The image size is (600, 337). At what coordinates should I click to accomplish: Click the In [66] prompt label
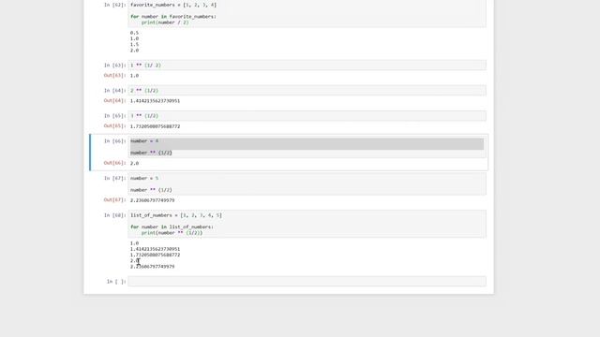114,141
